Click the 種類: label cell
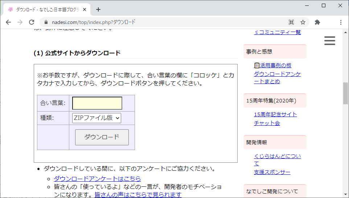This screenshot has height=198, width=349. tap(53, 118)
